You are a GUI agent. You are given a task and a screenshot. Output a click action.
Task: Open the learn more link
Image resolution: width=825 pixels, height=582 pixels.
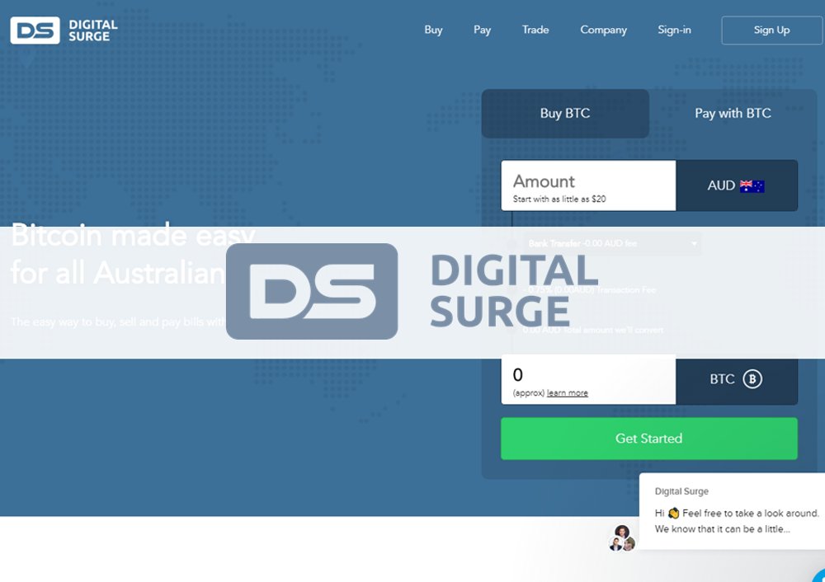point(568,393)
